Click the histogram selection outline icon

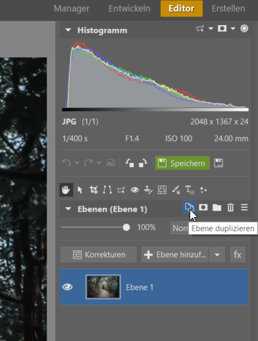point(200,28)
